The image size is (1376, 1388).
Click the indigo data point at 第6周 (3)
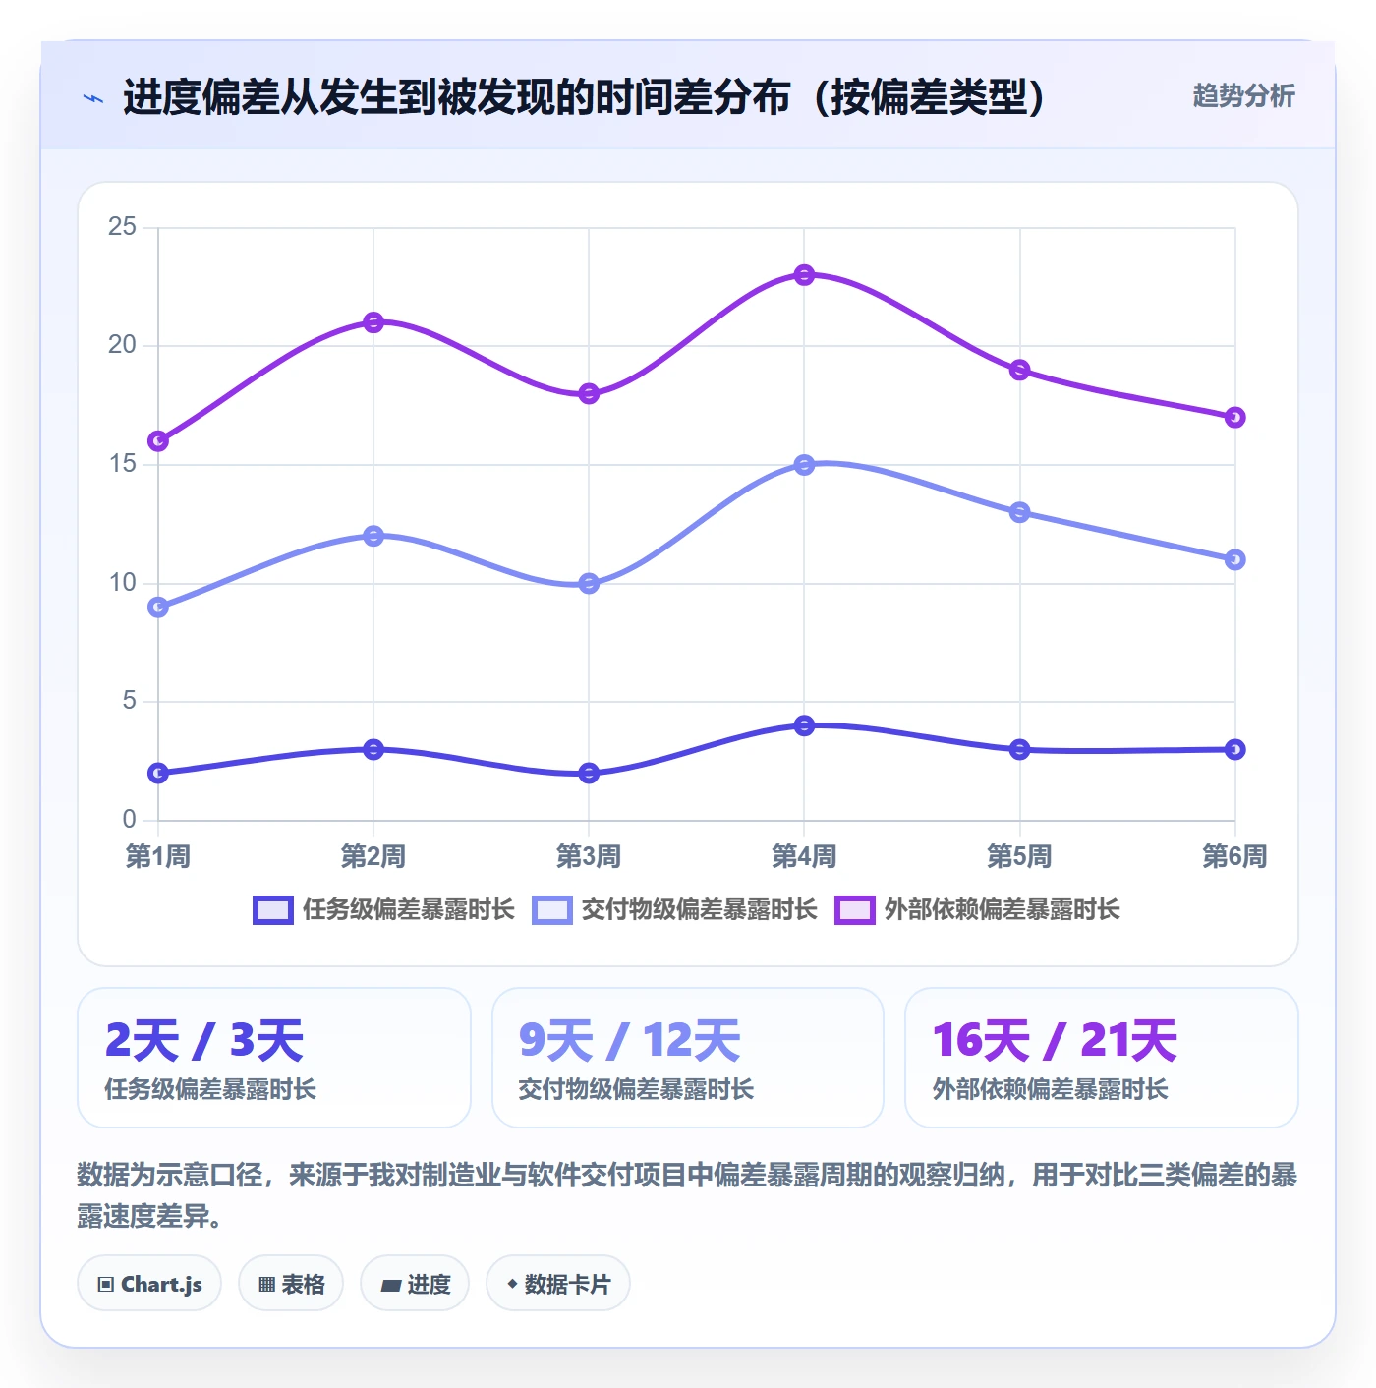[x=1235, y=749]
